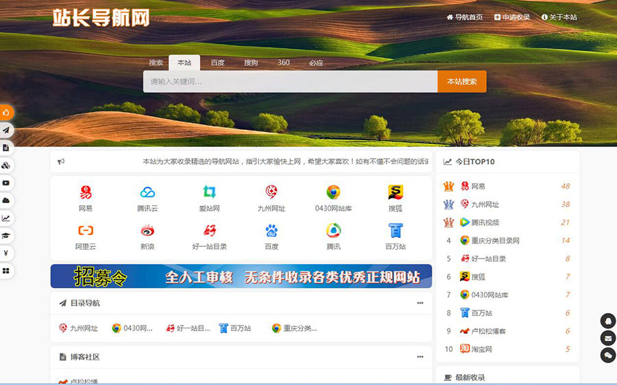The height and width of the screenshot is (385, 617).
Task: Click the cloud icon in left sidebar
Action: (x=6, y=200)
